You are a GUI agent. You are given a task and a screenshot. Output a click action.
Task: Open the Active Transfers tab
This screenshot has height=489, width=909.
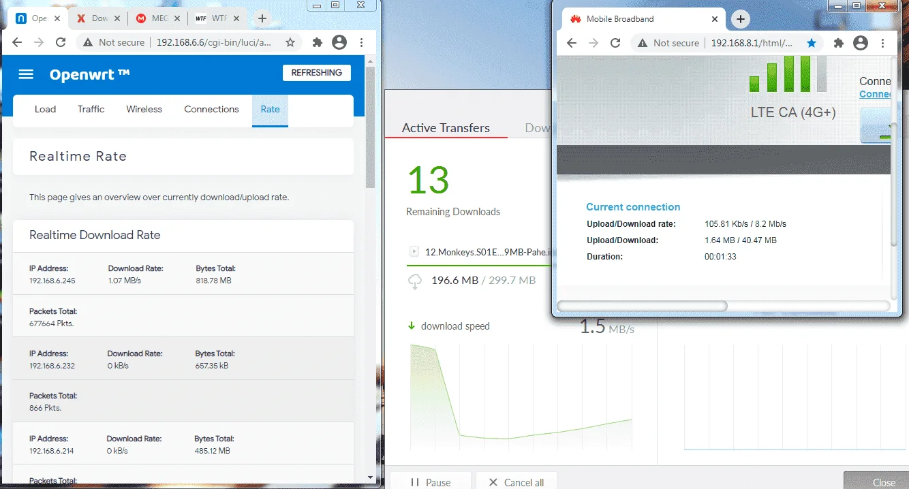[x=446, y=128]
